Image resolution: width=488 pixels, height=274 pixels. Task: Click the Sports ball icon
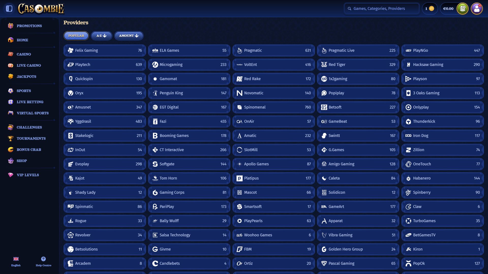(x=11, y=91)
